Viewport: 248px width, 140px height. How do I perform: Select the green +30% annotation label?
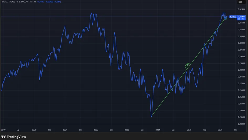tap(187, 65)
